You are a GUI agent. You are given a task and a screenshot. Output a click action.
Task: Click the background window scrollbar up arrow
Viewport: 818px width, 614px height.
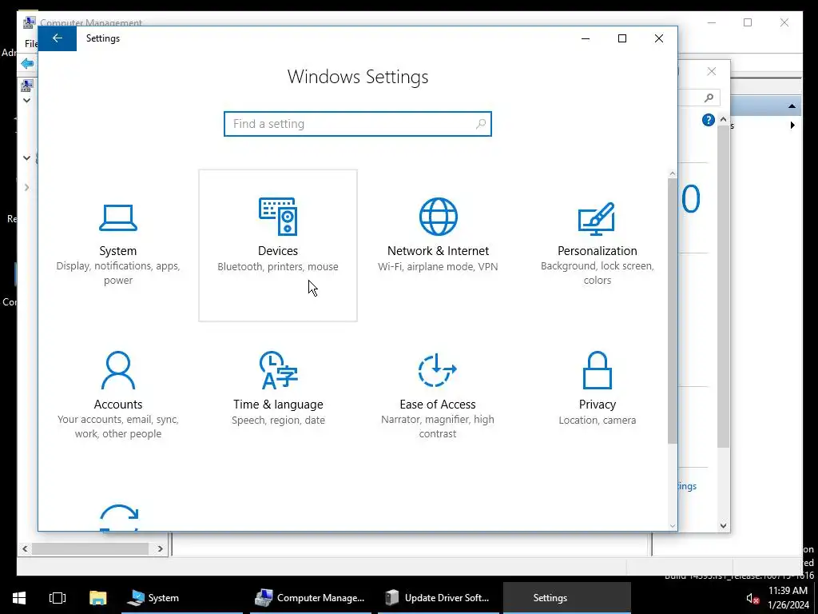[x=723, y=120]
